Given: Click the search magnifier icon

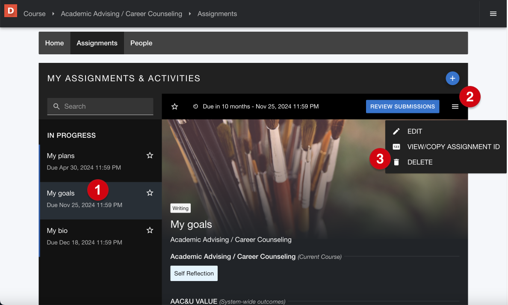Looking at the screenshot, I should (56, 107).
